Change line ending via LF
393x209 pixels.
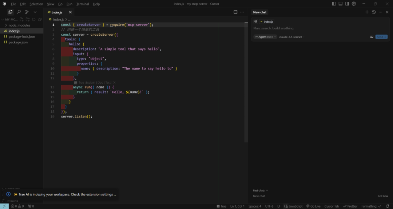[279, 206]
